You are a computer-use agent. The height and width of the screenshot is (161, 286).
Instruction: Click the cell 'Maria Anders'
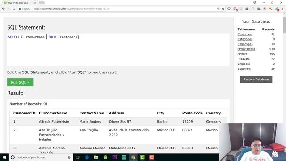[x=90, y=122]
